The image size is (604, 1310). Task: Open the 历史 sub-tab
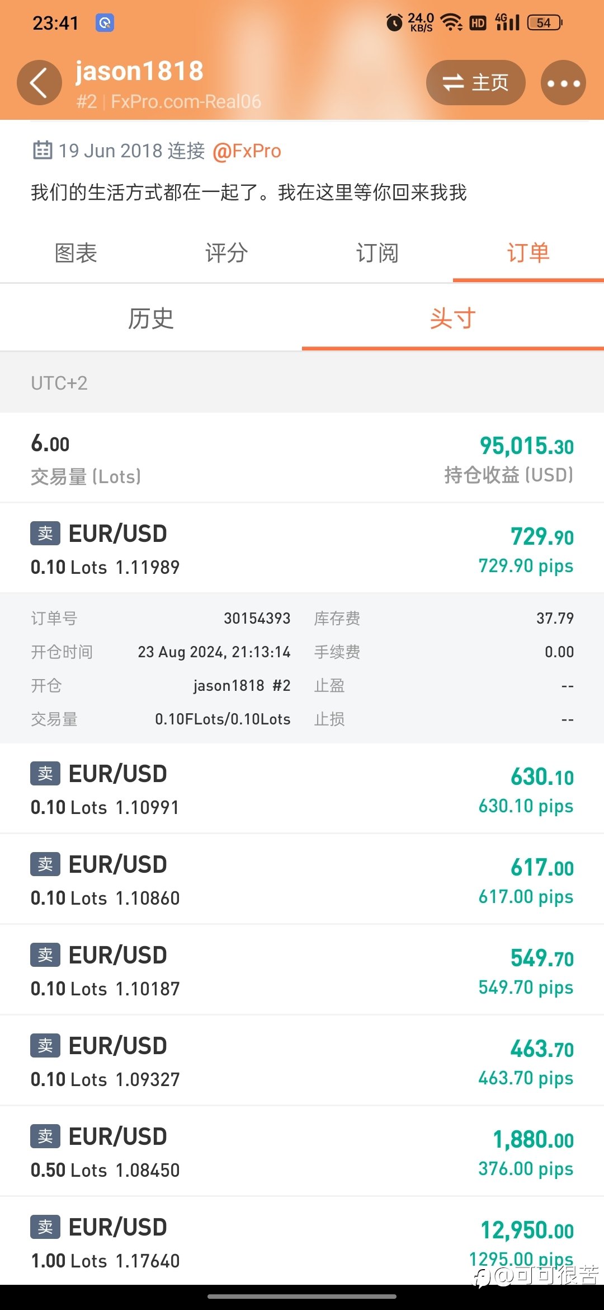tap(151, 319)
